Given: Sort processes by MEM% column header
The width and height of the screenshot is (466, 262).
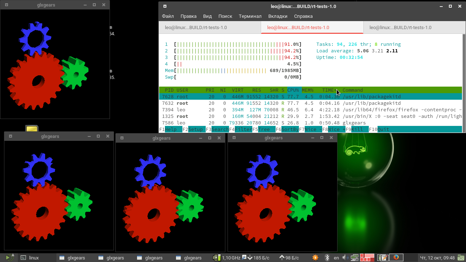Looking at the screenshot, I should (x=308, y=90).
